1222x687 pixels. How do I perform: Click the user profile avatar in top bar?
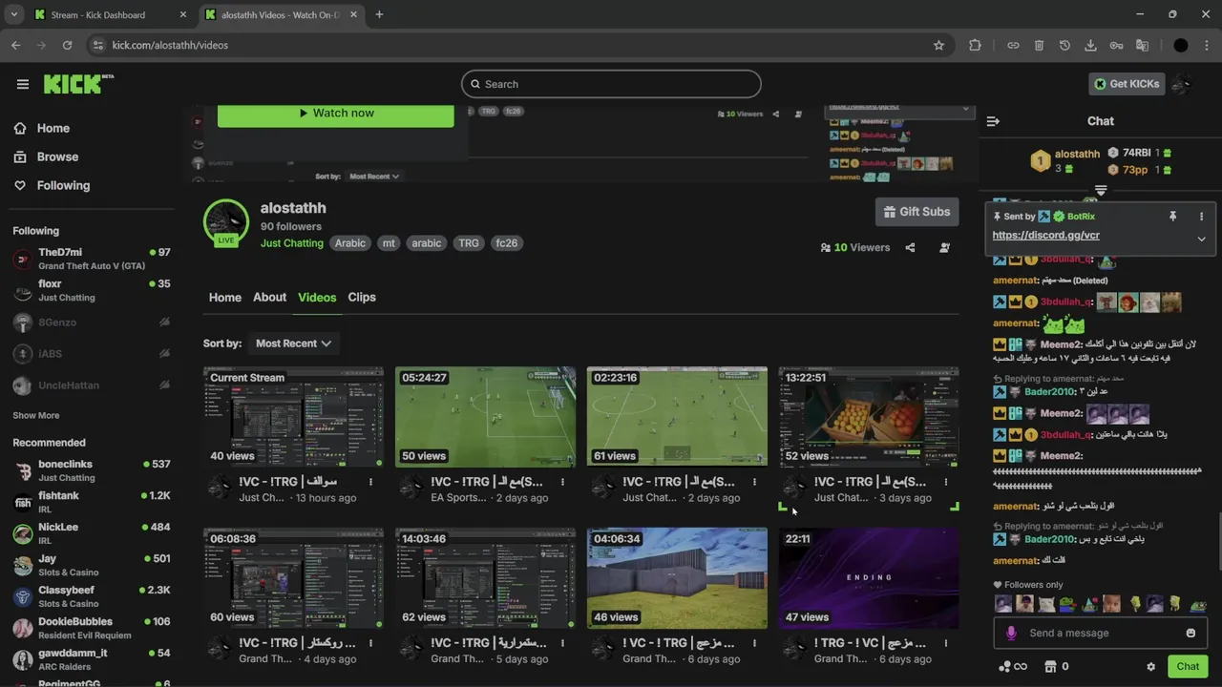point(1181,84)
